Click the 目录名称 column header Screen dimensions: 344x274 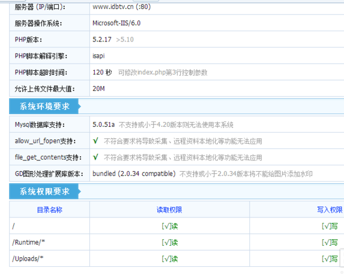tap(50, 210)
